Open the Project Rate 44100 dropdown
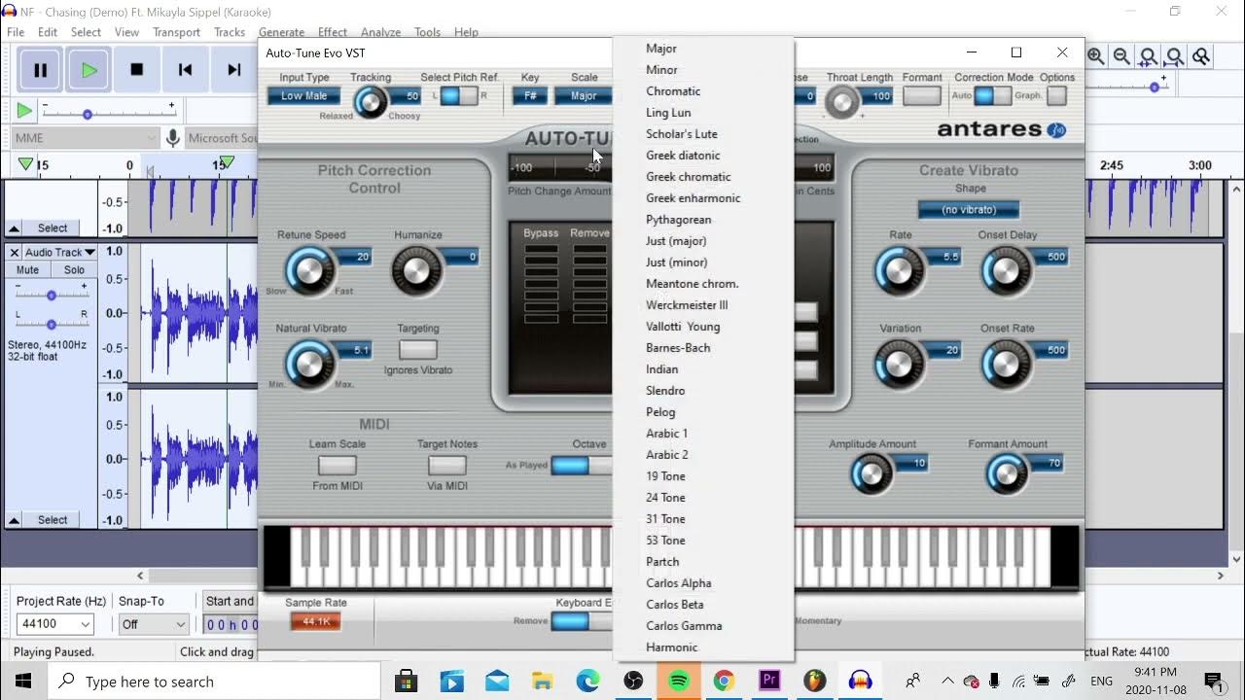Image resolution: width=1245 pixels, height=700 pixels. point(55,624)
